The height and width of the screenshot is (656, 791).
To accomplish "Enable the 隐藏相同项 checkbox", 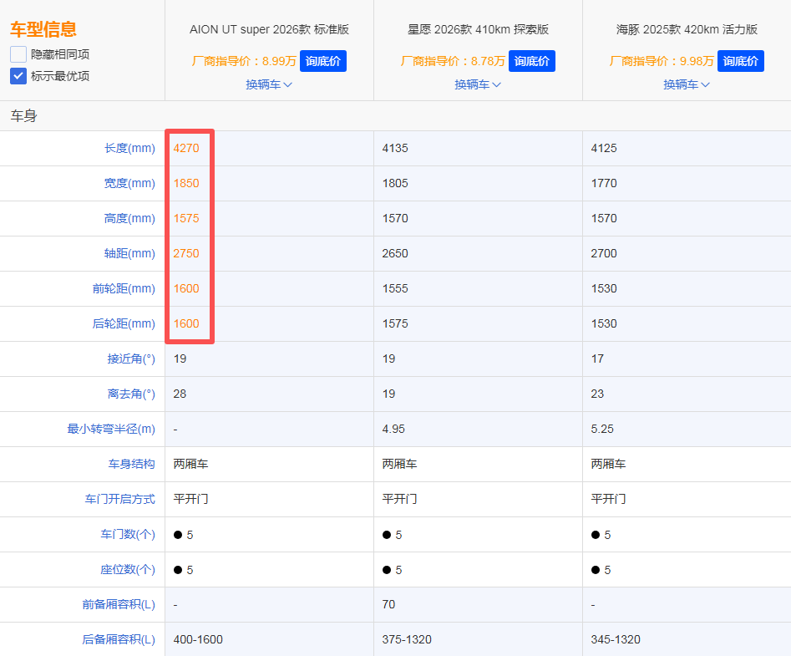I will point(18,54).
